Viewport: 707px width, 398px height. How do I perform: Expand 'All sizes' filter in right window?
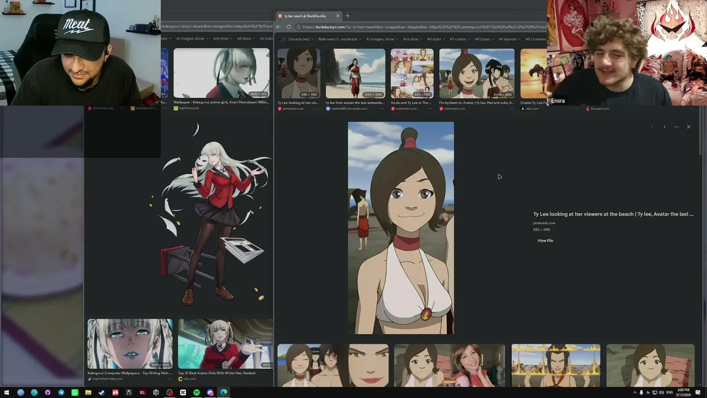click(x=436, y=39)
